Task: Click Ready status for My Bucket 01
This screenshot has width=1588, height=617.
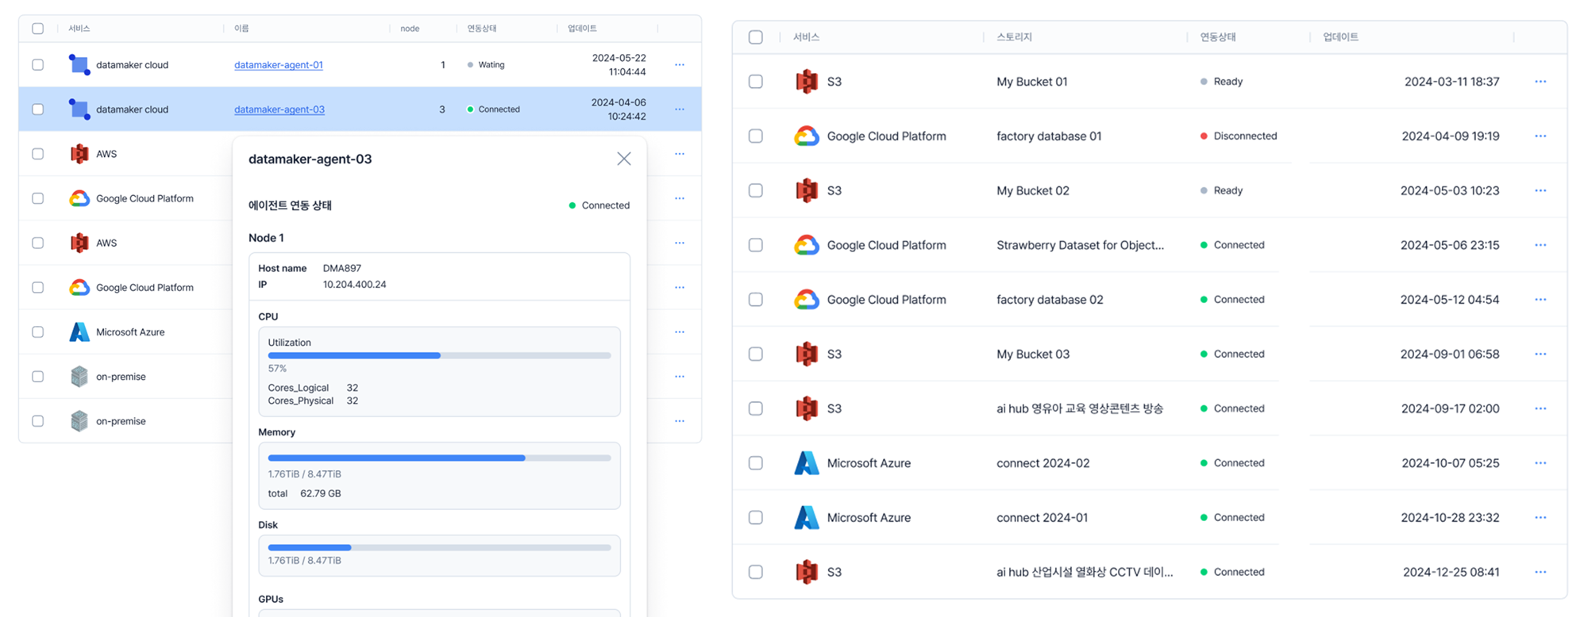Action: (x=1222, y=82)
